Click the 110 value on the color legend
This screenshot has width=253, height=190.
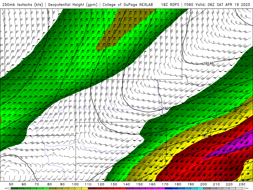point(88,184)
